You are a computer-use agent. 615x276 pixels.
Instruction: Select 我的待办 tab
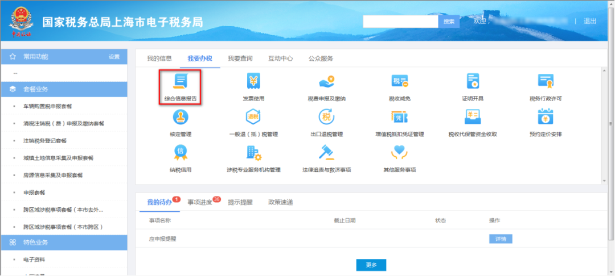[x=159, y=203]
